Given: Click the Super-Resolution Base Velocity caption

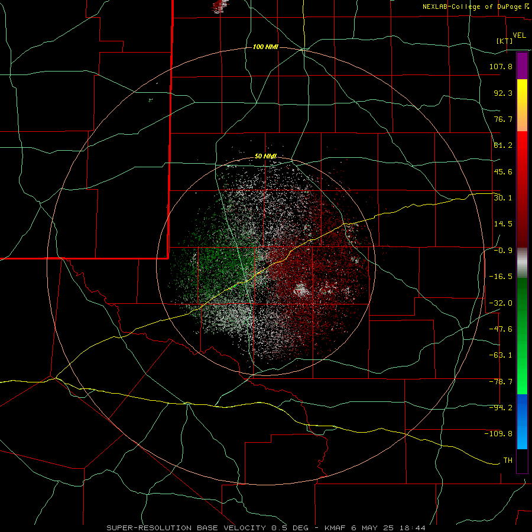Looking at the screenshot, I should tap(266, 528).
